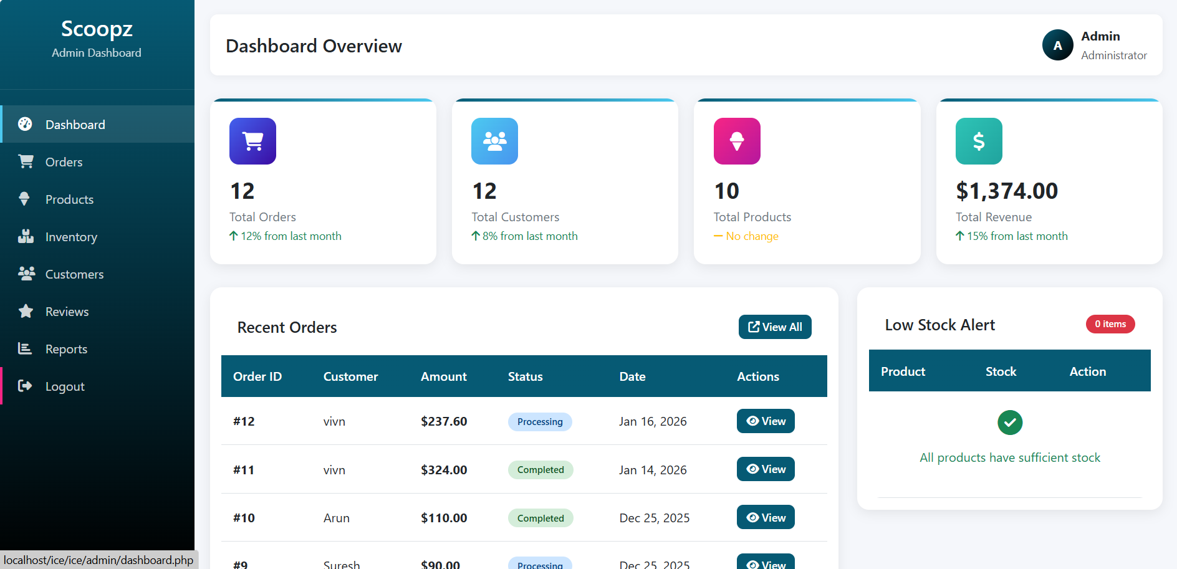1177x569 pixels.
Task: Open the Orders page from sidebar
Action: click(x=64, y=162)
